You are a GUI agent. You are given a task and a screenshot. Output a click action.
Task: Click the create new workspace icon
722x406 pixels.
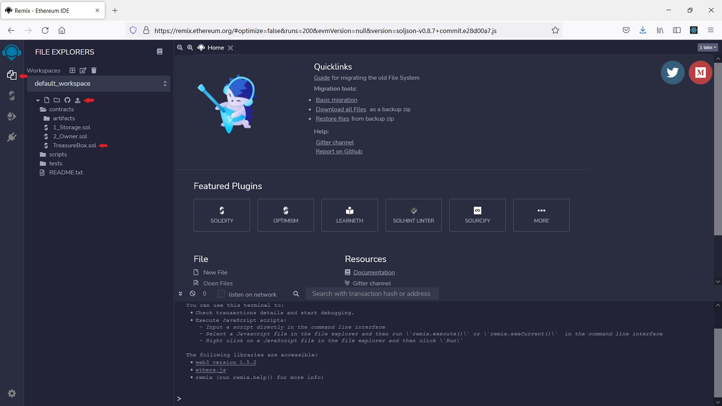click(x=72, y=71)
